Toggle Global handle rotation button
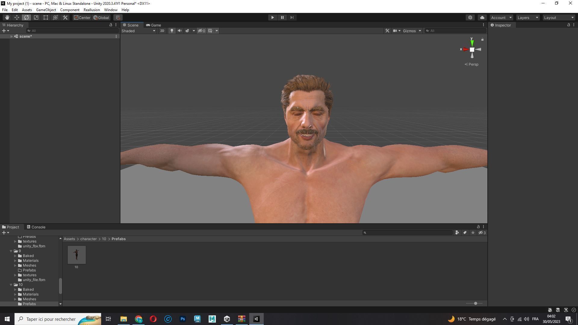 [101, 17]
